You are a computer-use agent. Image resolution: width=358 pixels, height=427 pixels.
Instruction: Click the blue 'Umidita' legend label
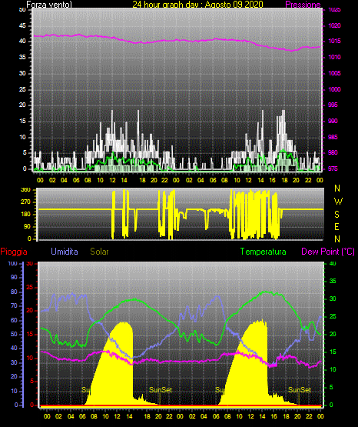coord(65,252)
